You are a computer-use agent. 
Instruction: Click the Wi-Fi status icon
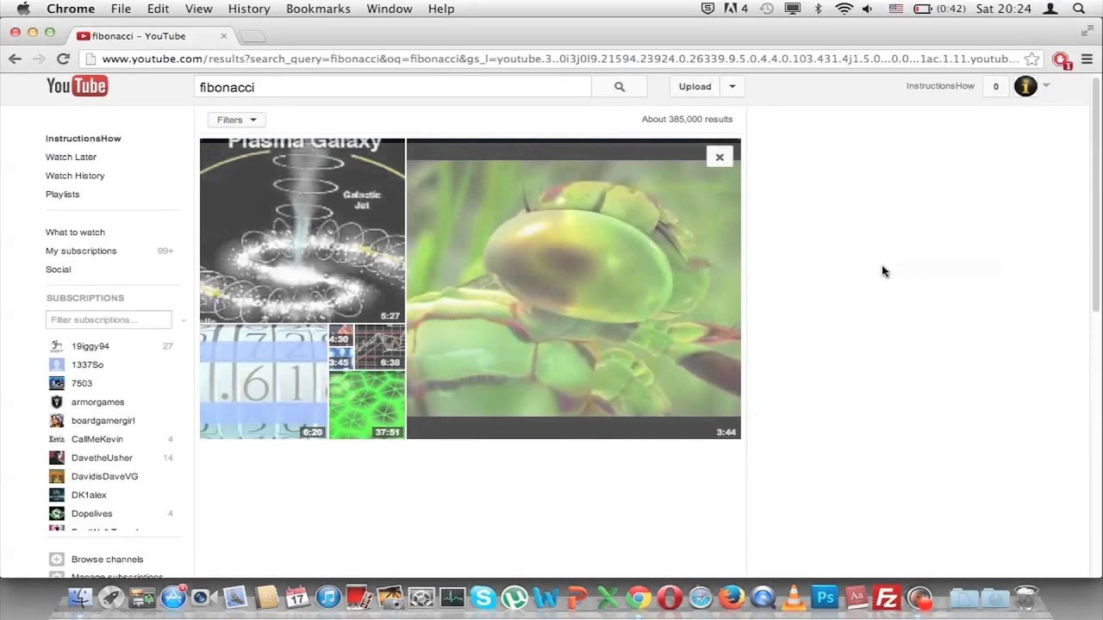coord(844,9)
